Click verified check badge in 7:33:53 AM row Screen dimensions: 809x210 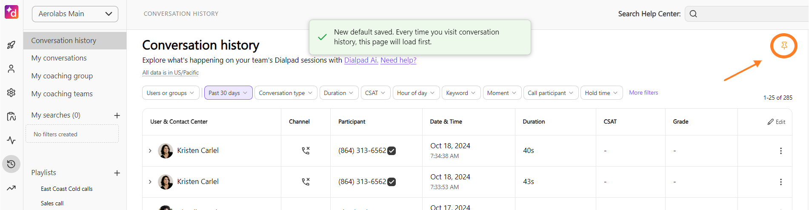(x=392, y=182)
